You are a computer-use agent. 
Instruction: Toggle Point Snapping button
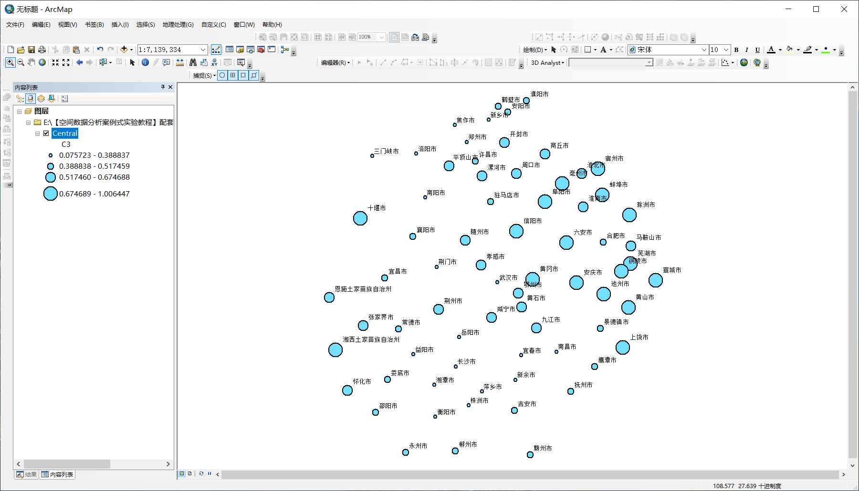(222, 75)
